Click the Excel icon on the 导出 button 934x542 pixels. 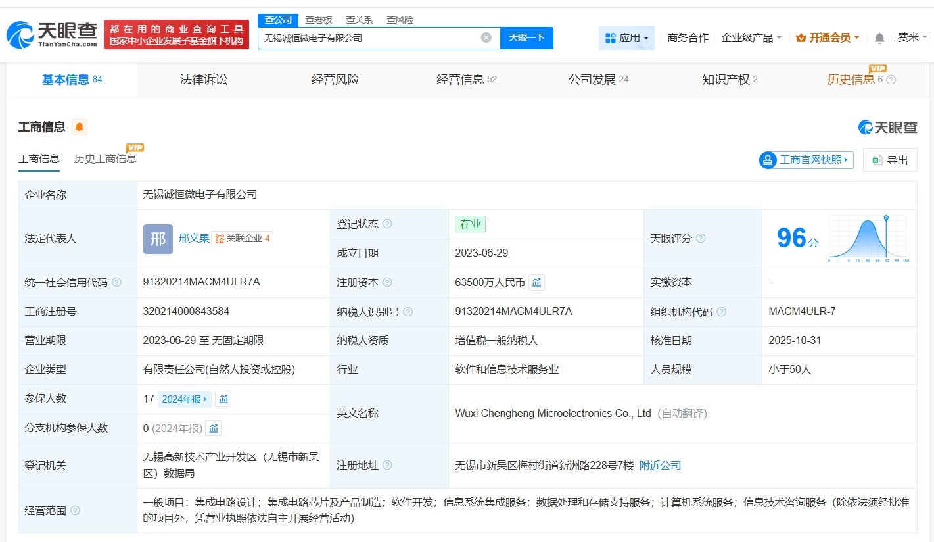(877, 160)
